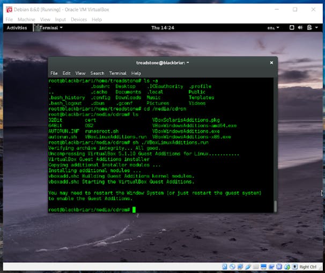Open the VirtualBox View menu
This screenshot has width=325, height=273.
tap(45, 19)
